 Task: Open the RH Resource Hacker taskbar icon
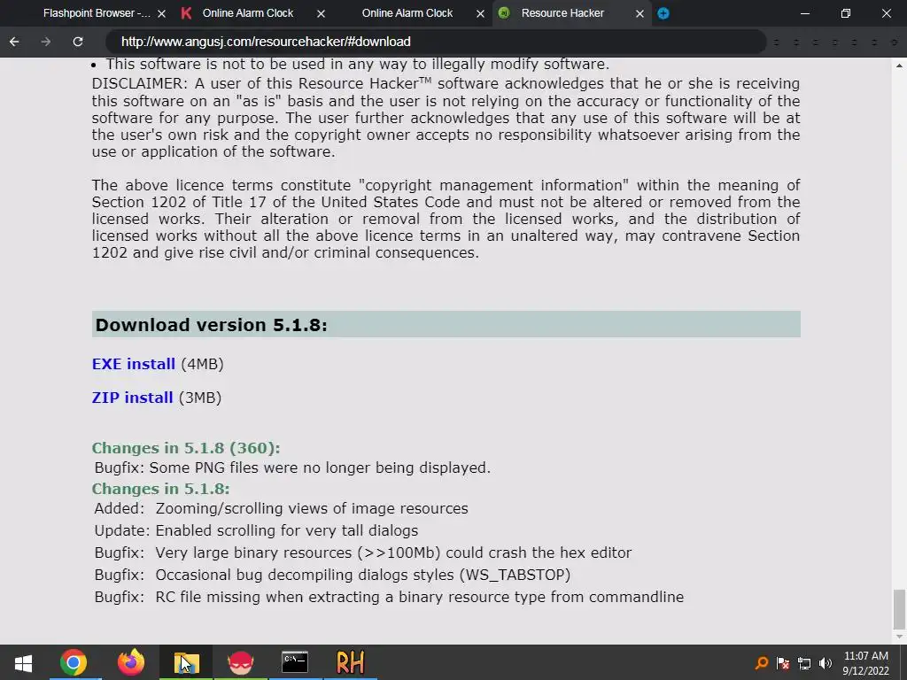[x=351, y=662]
